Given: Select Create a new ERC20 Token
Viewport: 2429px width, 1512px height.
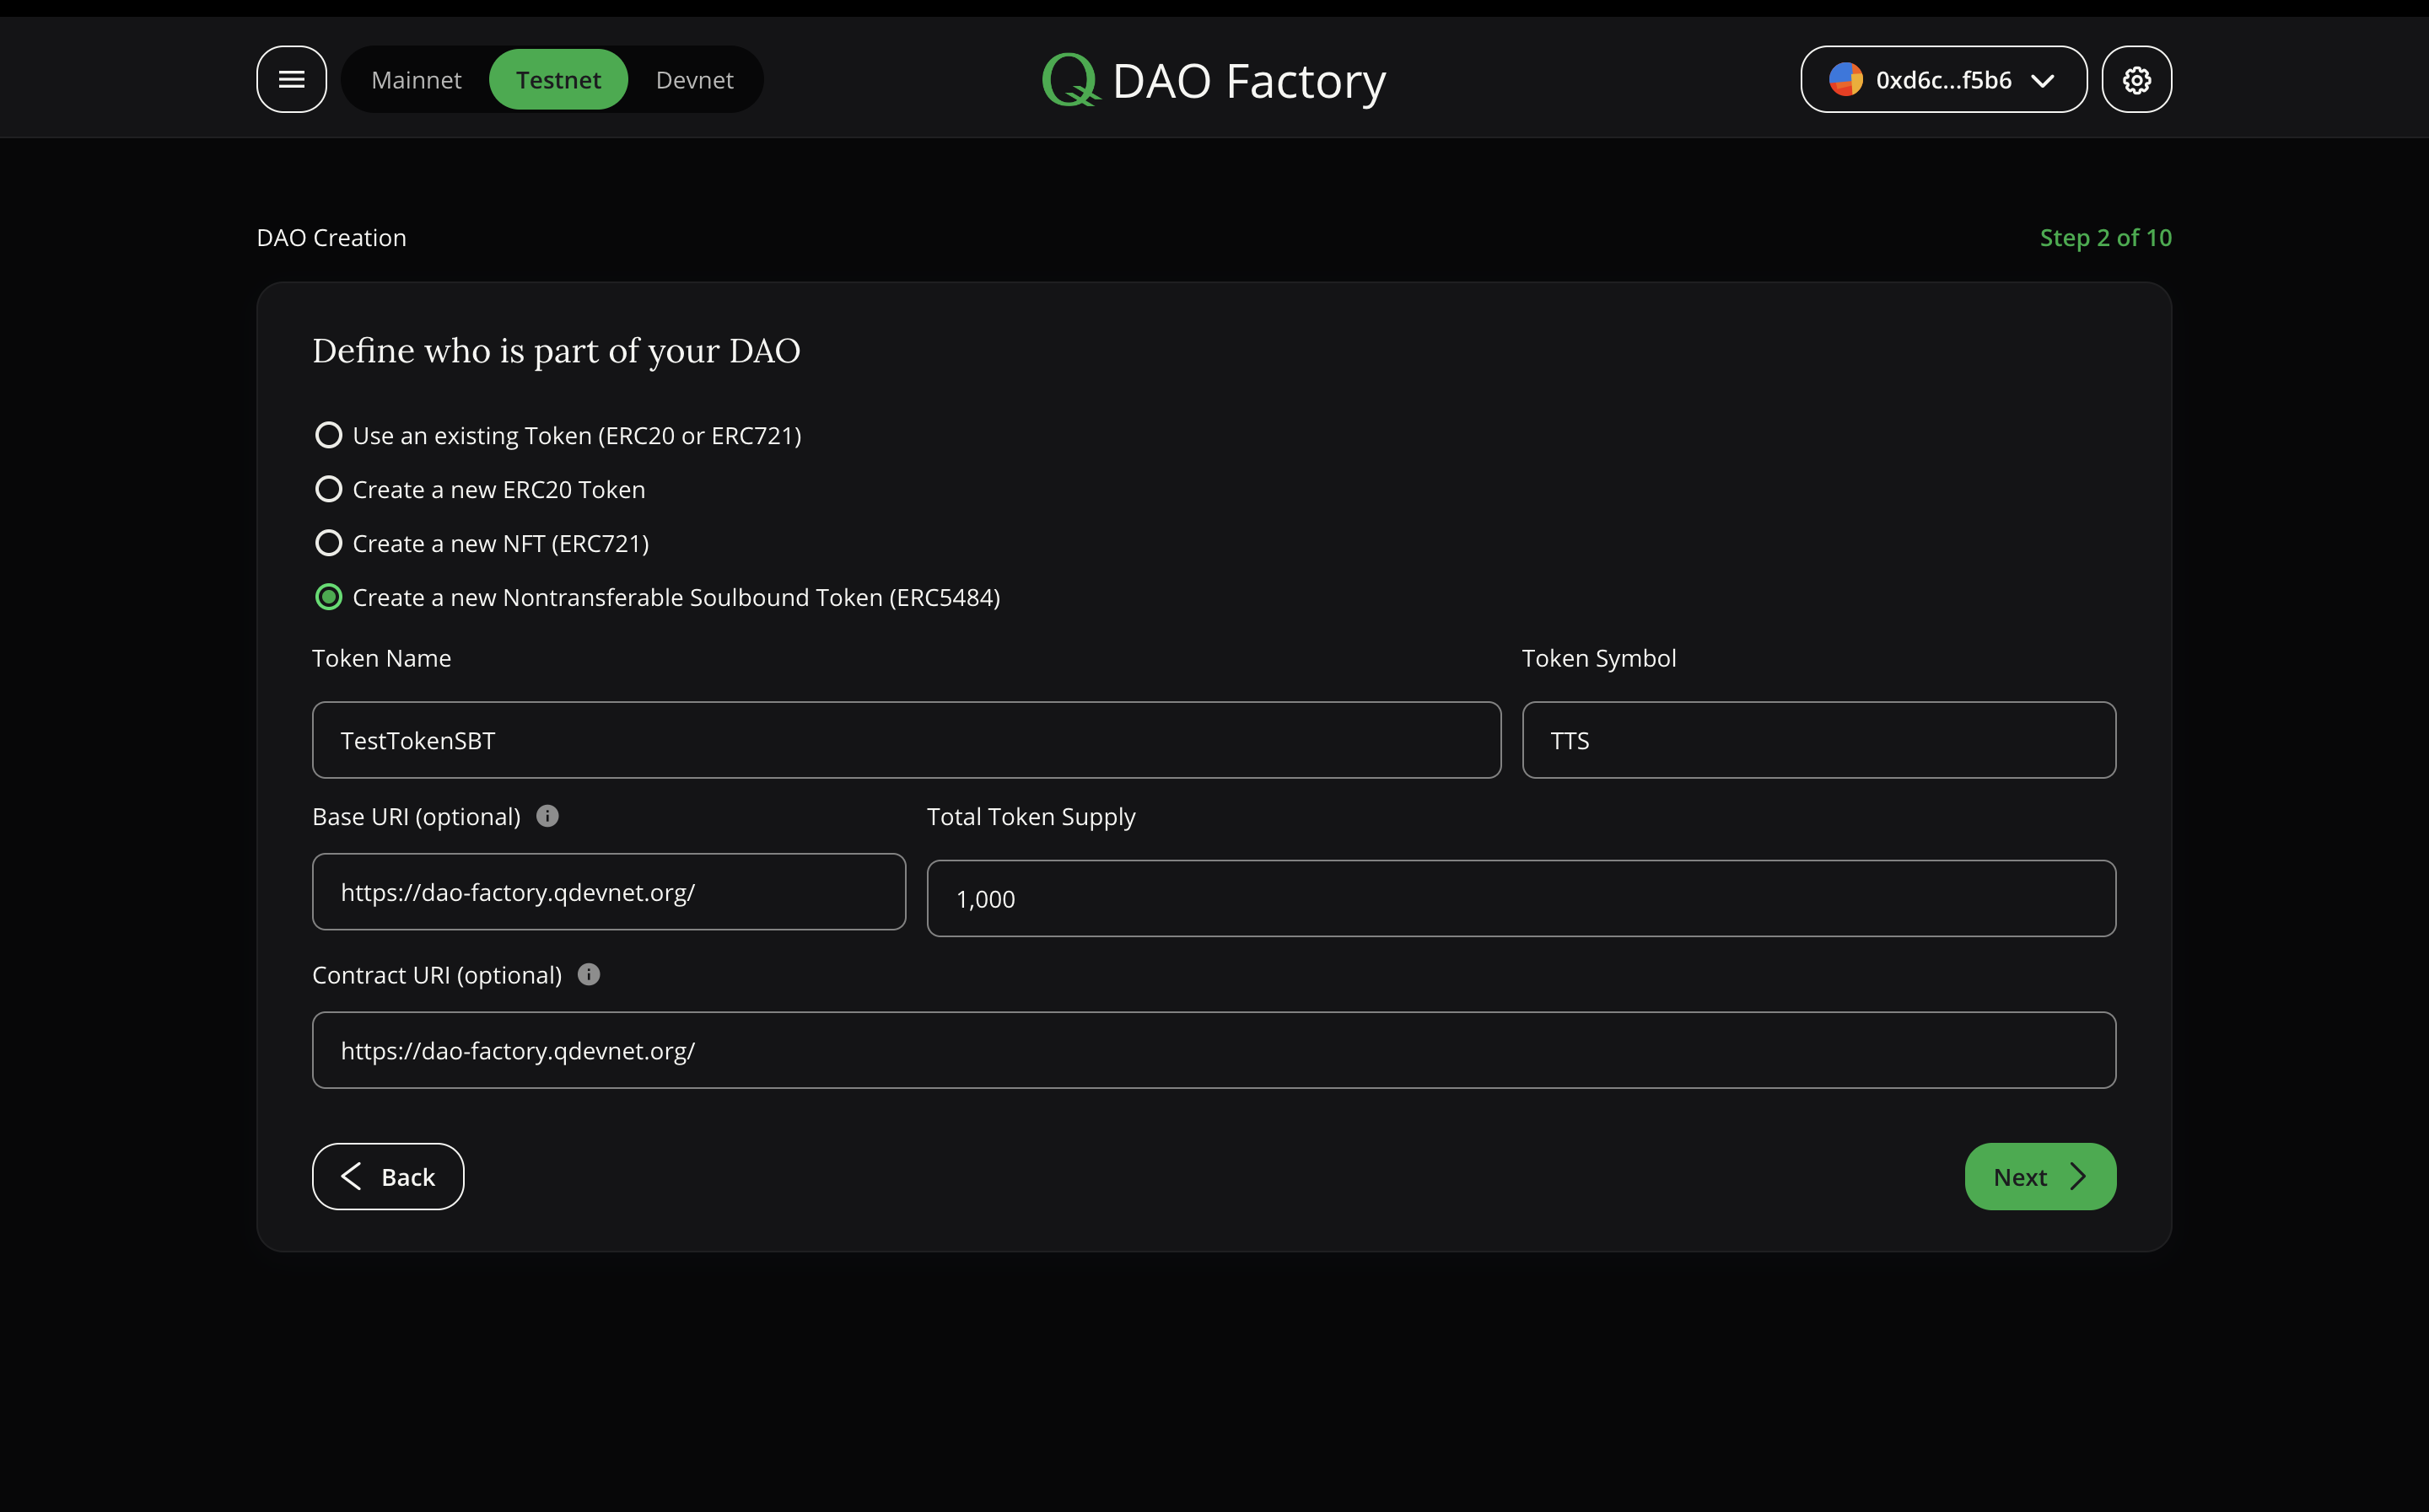Looking at the screenshot, I should tap(328, 489).
